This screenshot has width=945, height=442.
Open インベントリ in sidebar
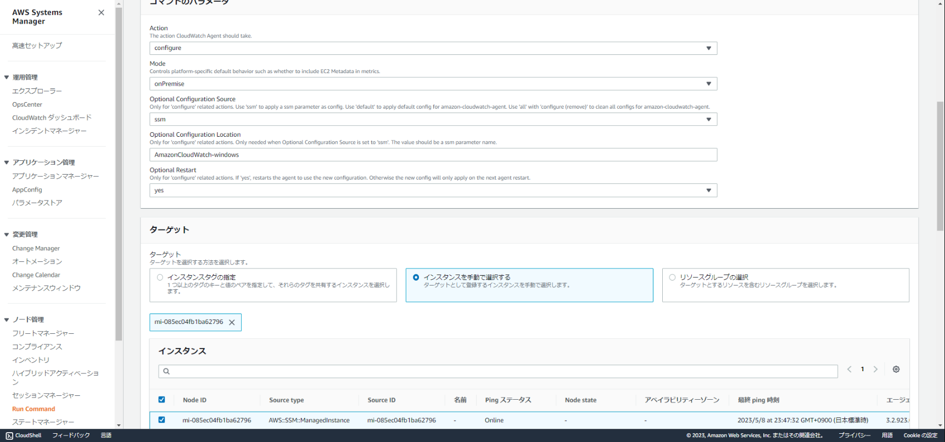[31, 360]
